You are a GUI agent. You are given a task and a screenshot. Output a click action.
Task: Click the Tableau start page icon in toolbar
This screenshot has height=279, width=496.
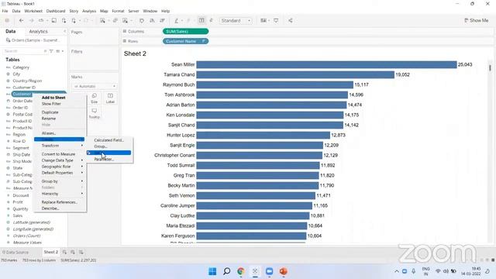coord(7,21)
